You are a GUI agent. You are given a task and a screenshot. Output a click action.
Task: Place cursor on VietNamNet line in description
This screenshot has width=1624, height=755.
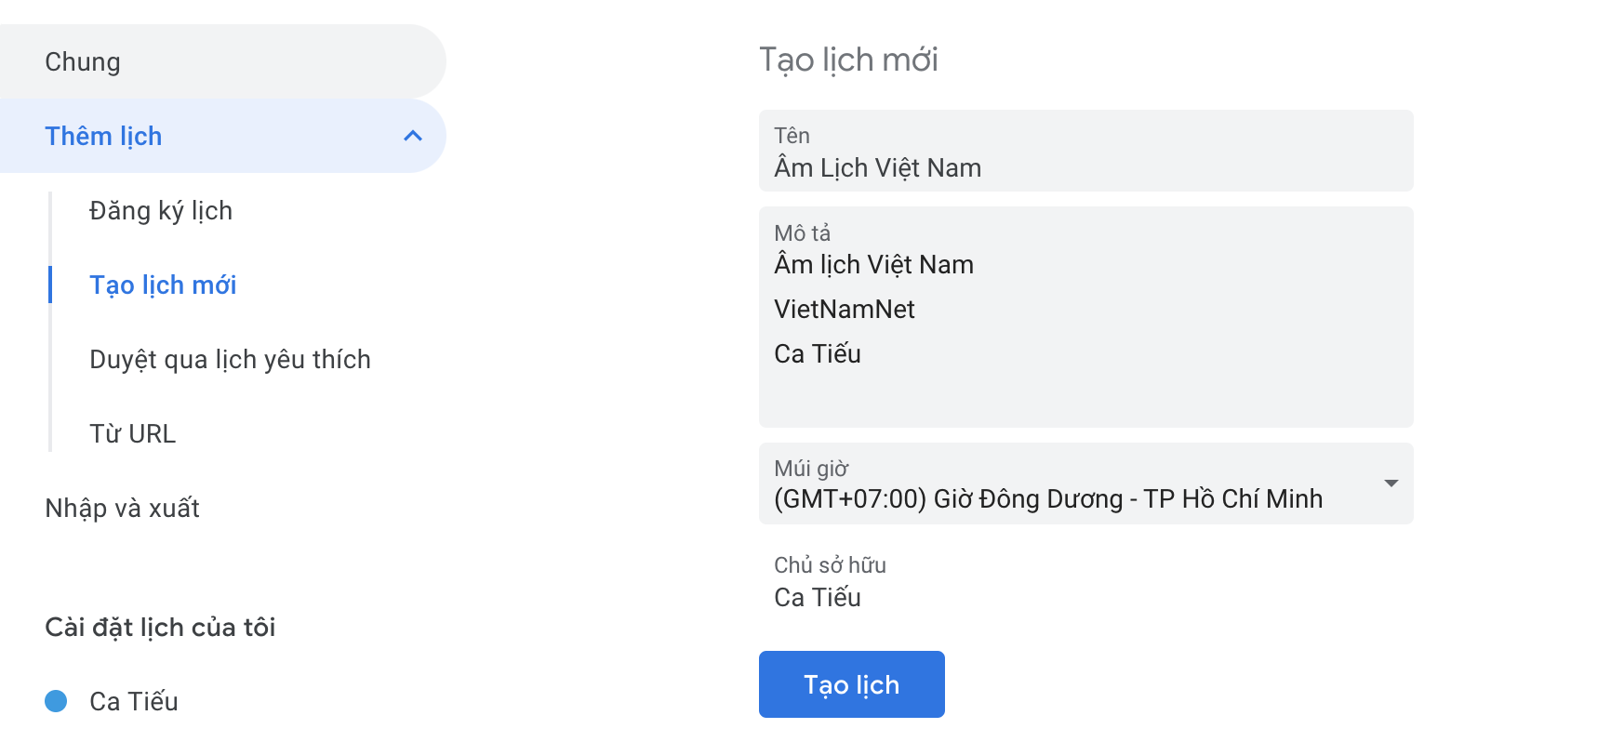845,310
